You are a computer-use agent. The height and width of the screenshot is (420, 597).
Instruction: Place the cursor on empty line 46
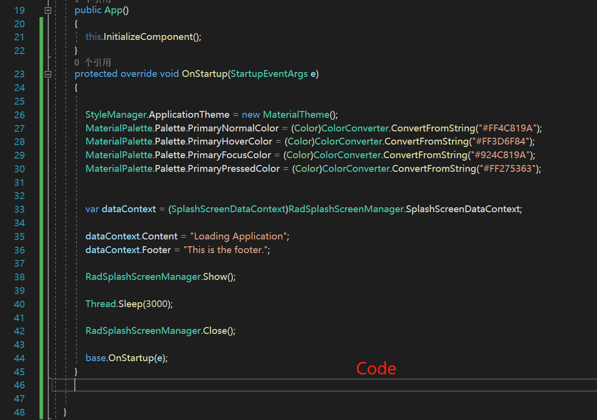click(195, 385)
